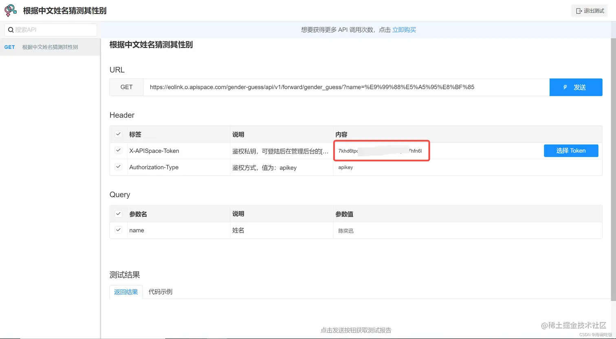Click the 标签 column header

pos(135,134)
